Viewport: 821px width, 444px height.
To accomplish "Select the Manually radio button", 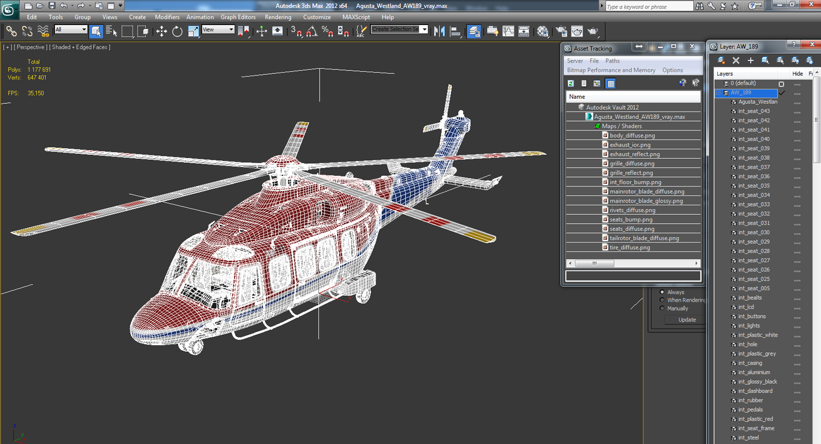I will (662, 308).
